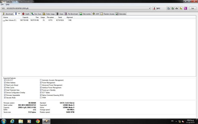Select New Volume (F:) row
Image resolution: width=198 pixels, height=124 pixels.
click(x=11, y=20)
